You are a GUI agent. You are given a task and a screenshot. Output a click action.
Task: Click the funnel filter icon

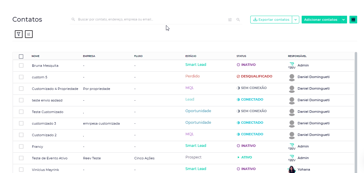[19, 34]
